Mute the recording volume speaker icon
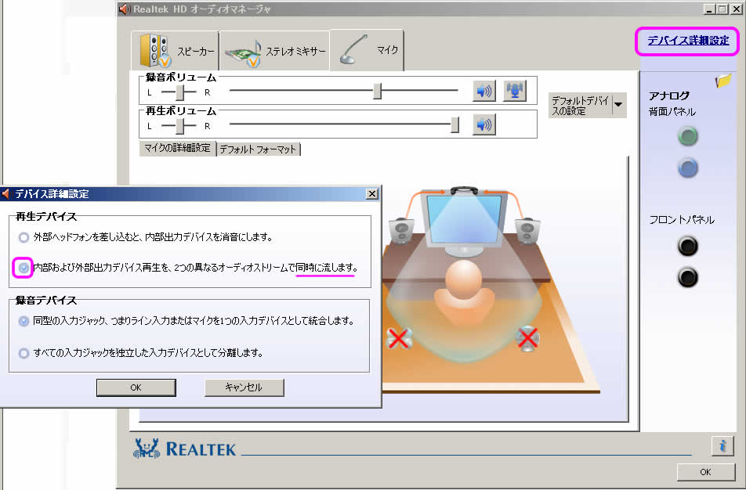This screenshot has height=490, width=746. coord(483,91)
